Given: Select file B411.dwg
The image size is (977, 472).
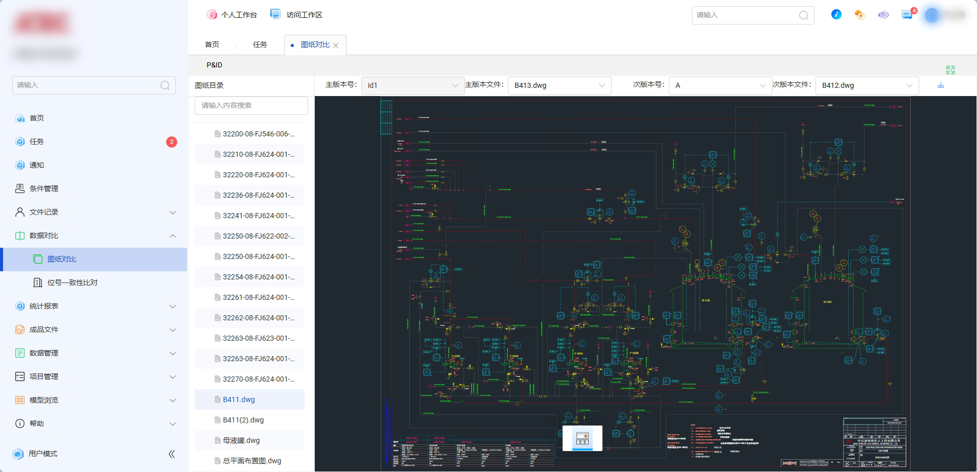Looking at the screenshot, I should coord(249,399).
